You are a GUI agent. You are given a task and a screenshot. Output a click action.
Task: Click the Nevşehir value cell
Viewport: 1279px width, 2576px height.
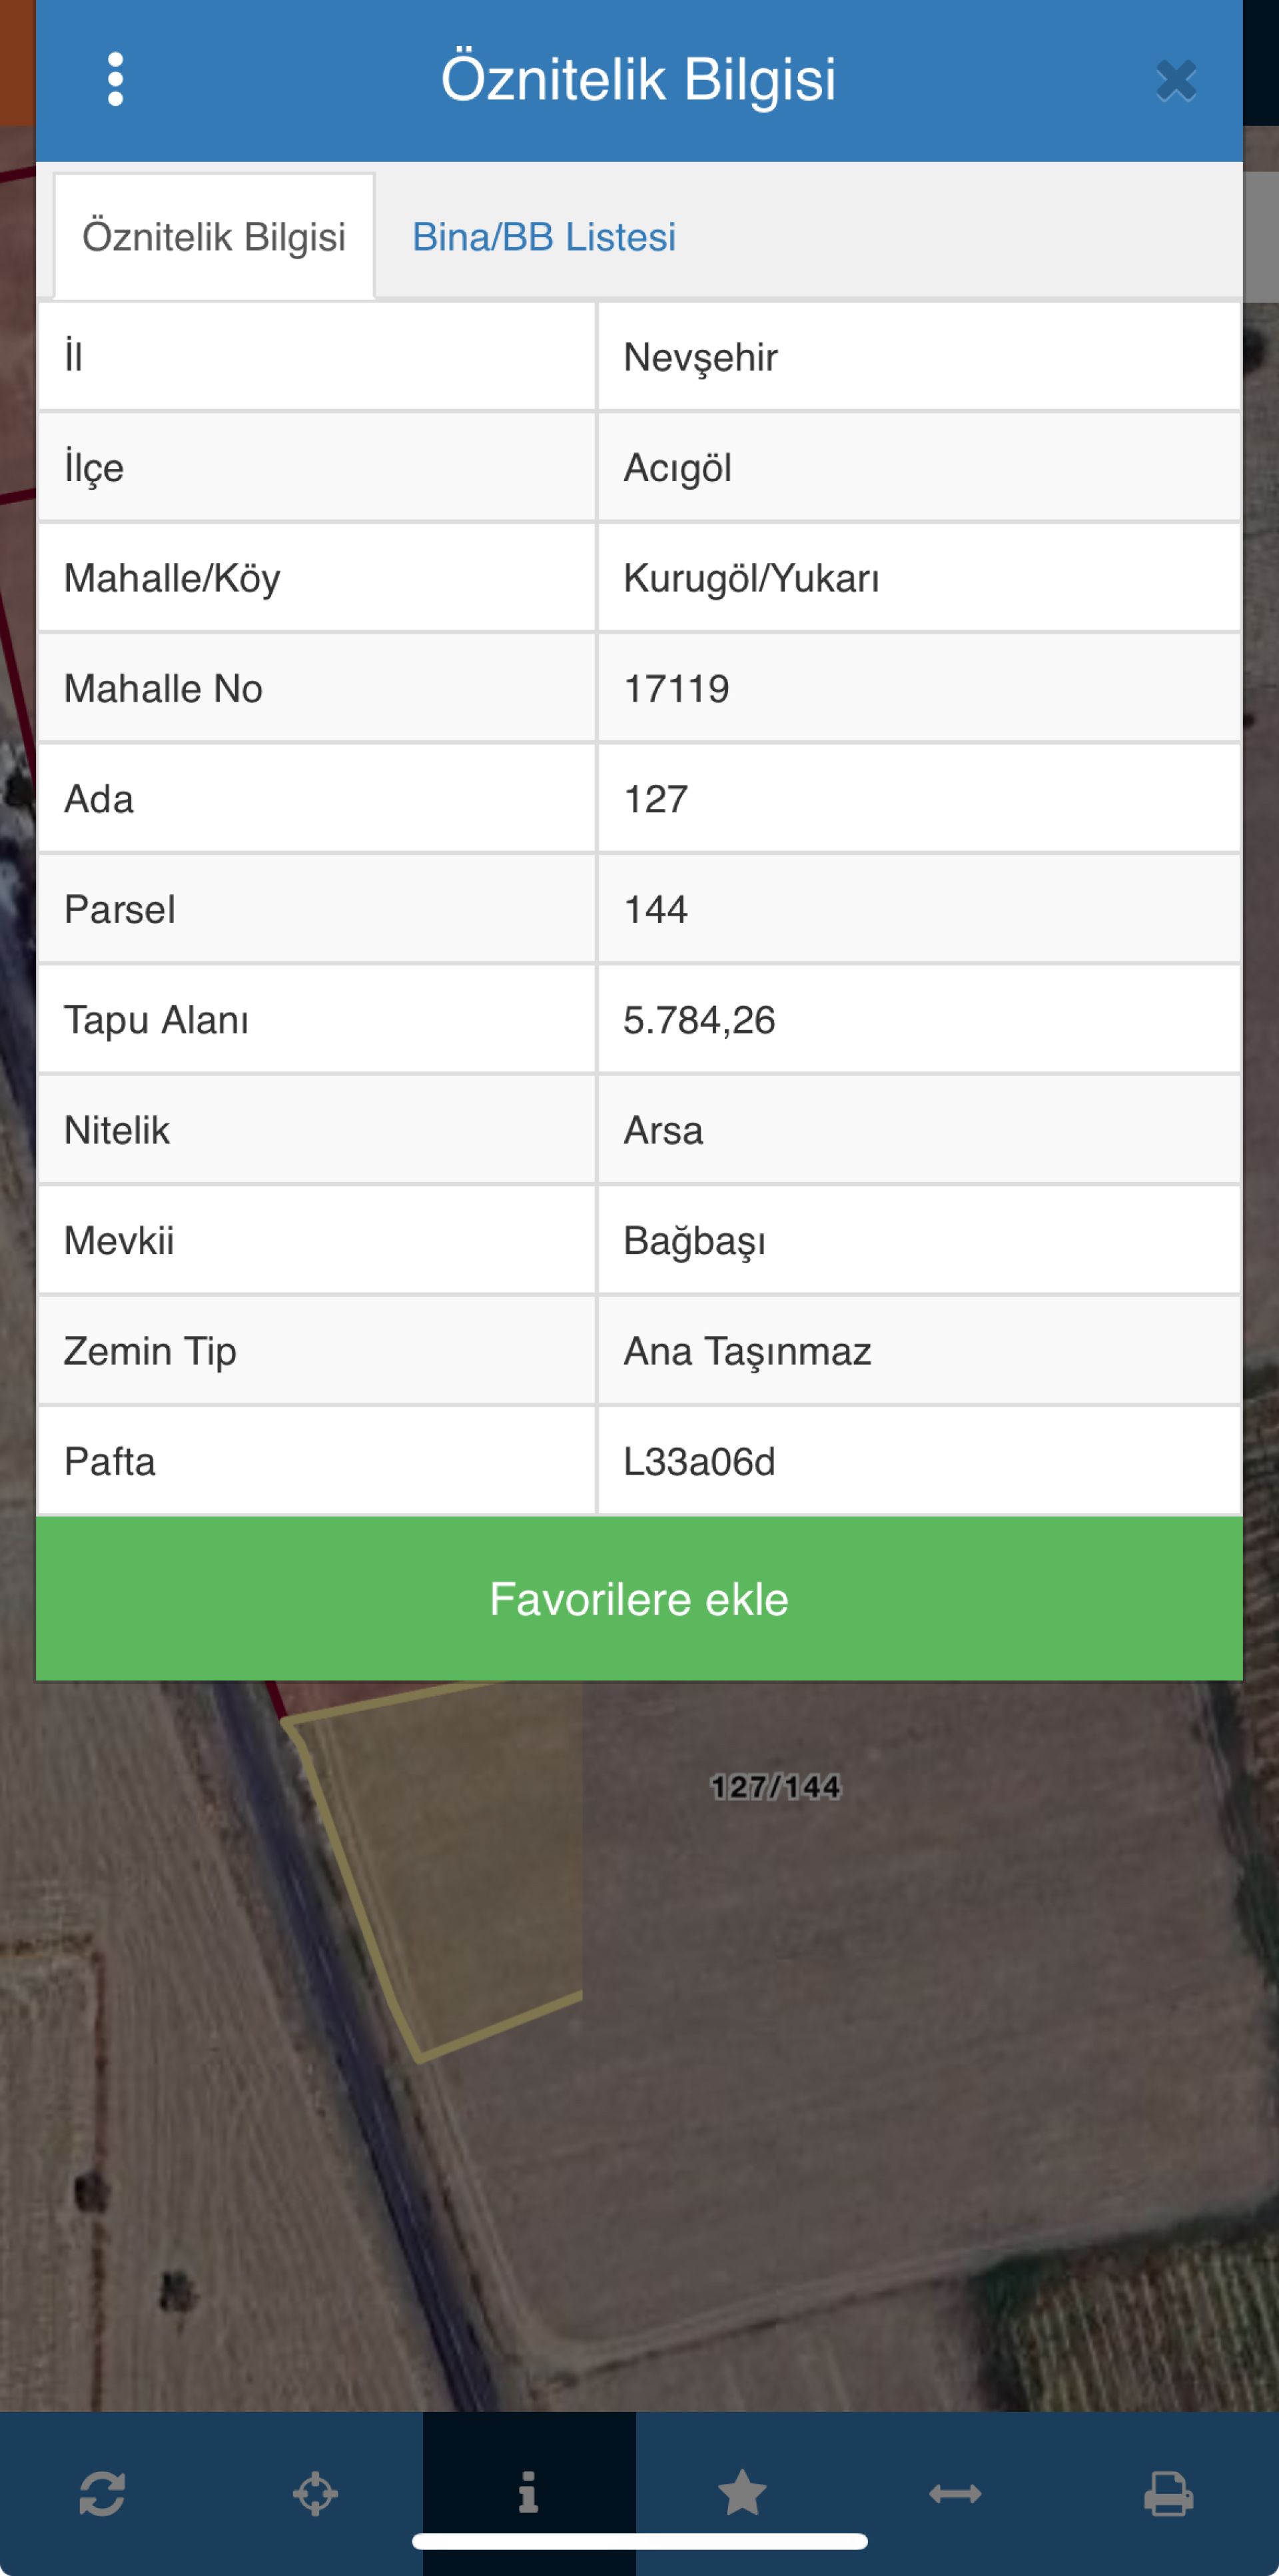pyautogui.click(x=701, y=358)
